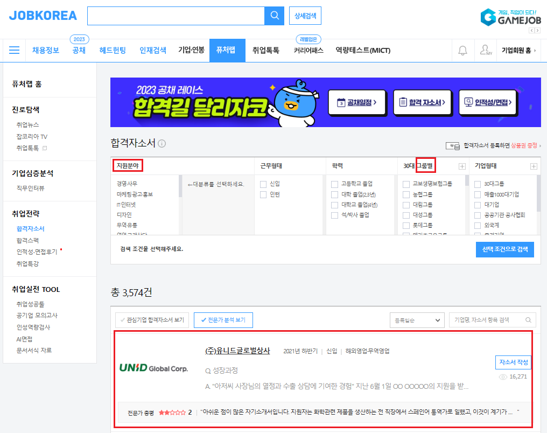Toggle 전문가 분석 보기
Viewport: 547px width, 433px height.
[223, 320]
